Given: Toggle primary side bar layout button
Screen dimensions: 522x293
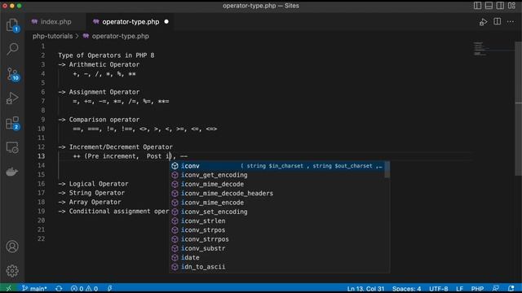Looking at the screenshot, I should pyautogui.click(x=477, y=6).
